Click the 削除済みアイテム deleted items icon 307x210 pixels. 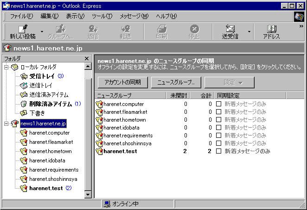24,104
